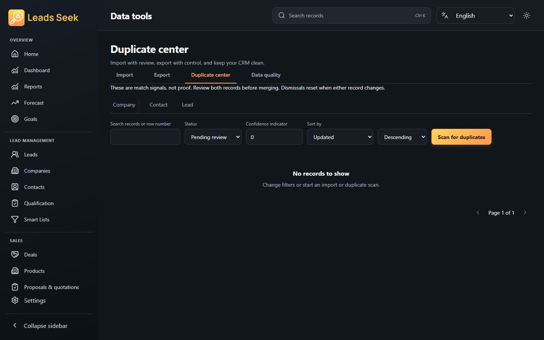Click the Goals target icon
Viewport: 544px width, 340px height.
[x=15, y=119]
